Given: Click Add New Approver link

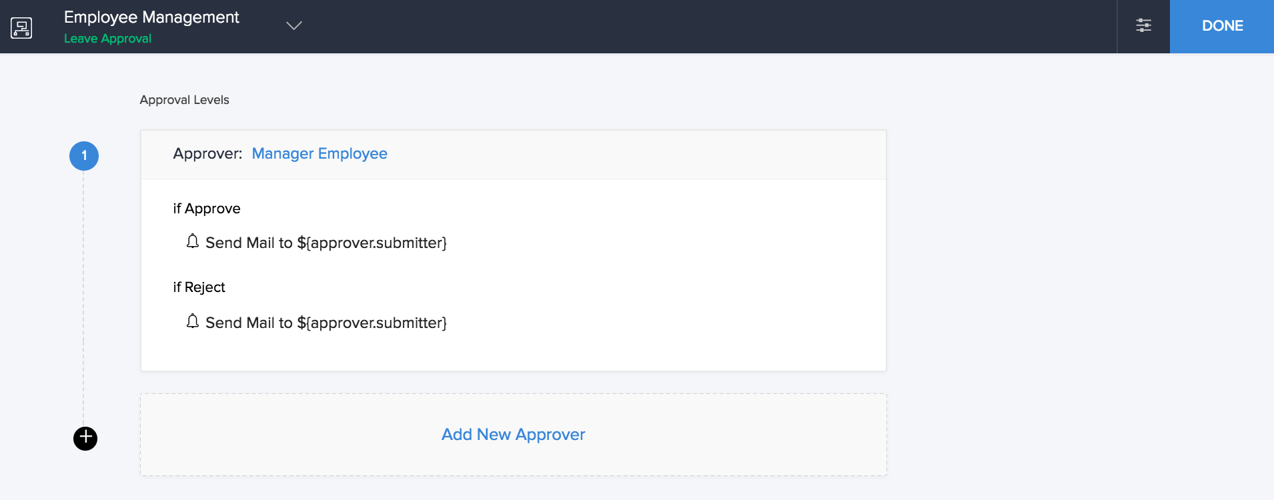Looking at the screenshot, I should [x=513, y=435].
